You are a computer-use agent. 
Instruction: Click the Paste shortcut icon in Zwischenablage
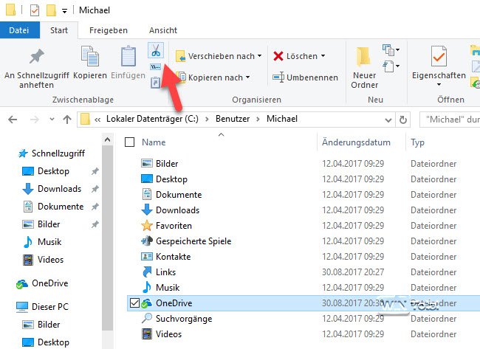[156, 83]
